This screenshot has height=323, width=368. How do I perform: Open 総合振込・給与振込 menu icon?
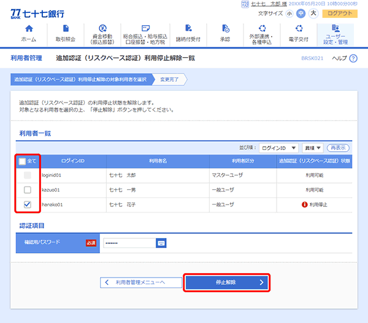[145, 28]
